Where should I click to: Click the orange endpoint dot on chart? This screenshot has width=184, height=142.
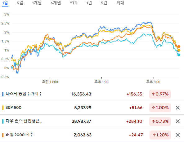point(179,47)
